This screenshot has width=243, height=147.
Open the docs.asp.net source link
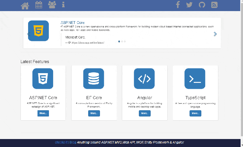click(x=88, y=43)
